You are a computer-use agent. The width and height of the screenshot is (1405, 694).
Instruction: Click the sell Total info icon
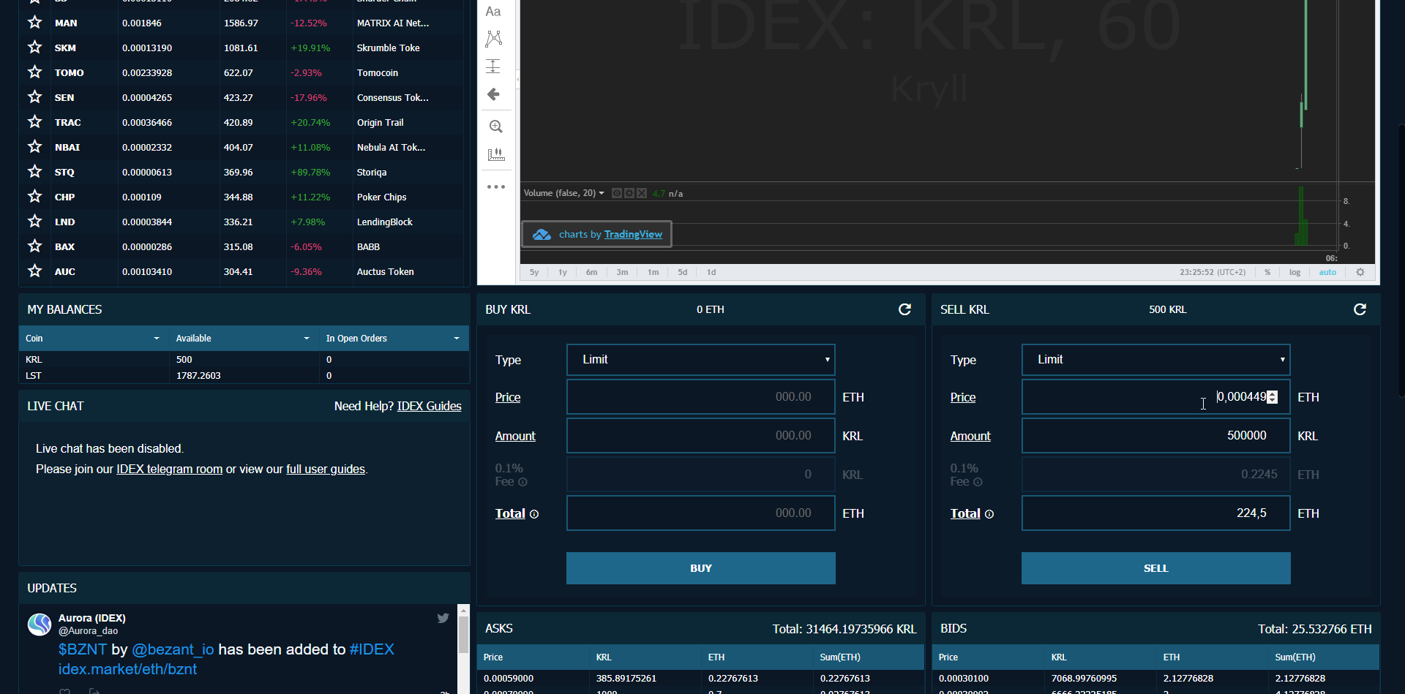[x=989, y=514]
